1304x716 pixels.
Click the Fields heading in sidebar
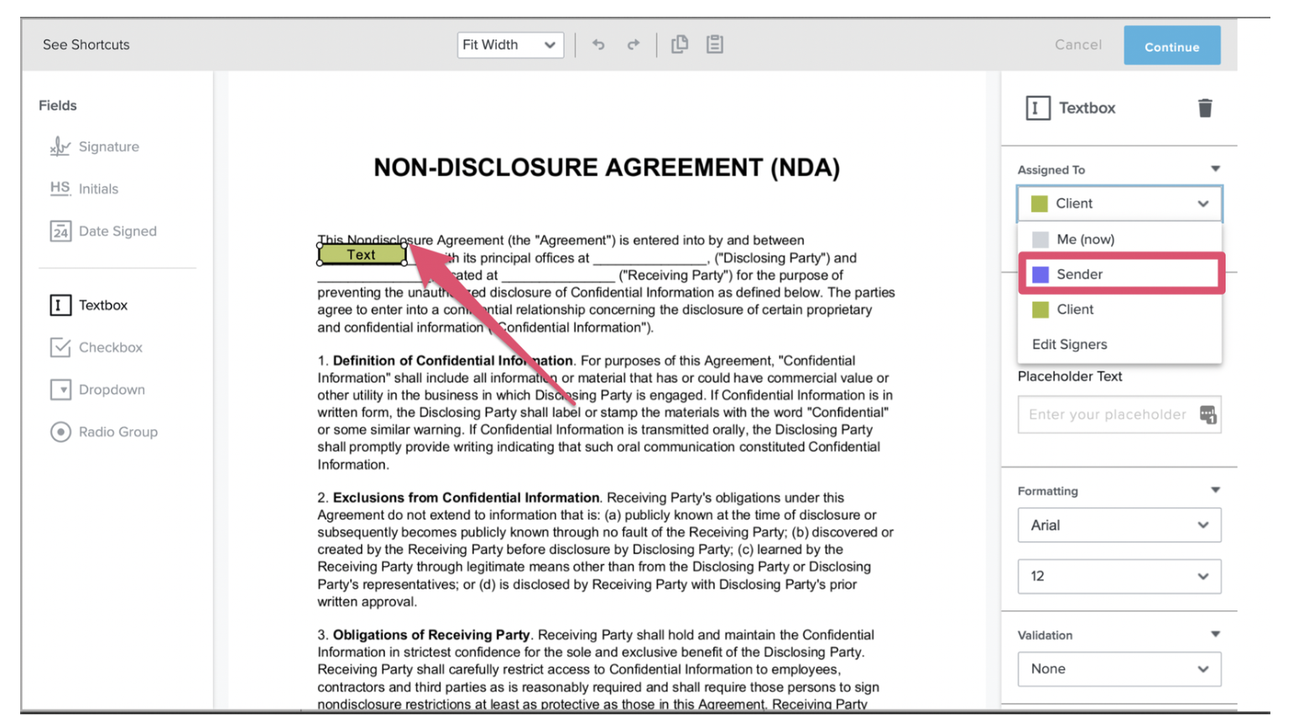click(58, 106)
